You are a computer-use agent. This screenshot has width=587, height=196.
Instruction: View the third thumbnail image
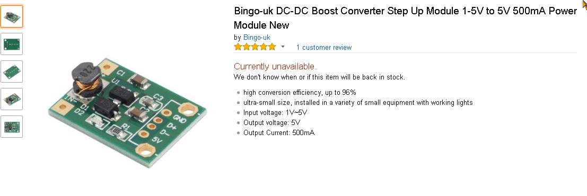pos(12,72)
